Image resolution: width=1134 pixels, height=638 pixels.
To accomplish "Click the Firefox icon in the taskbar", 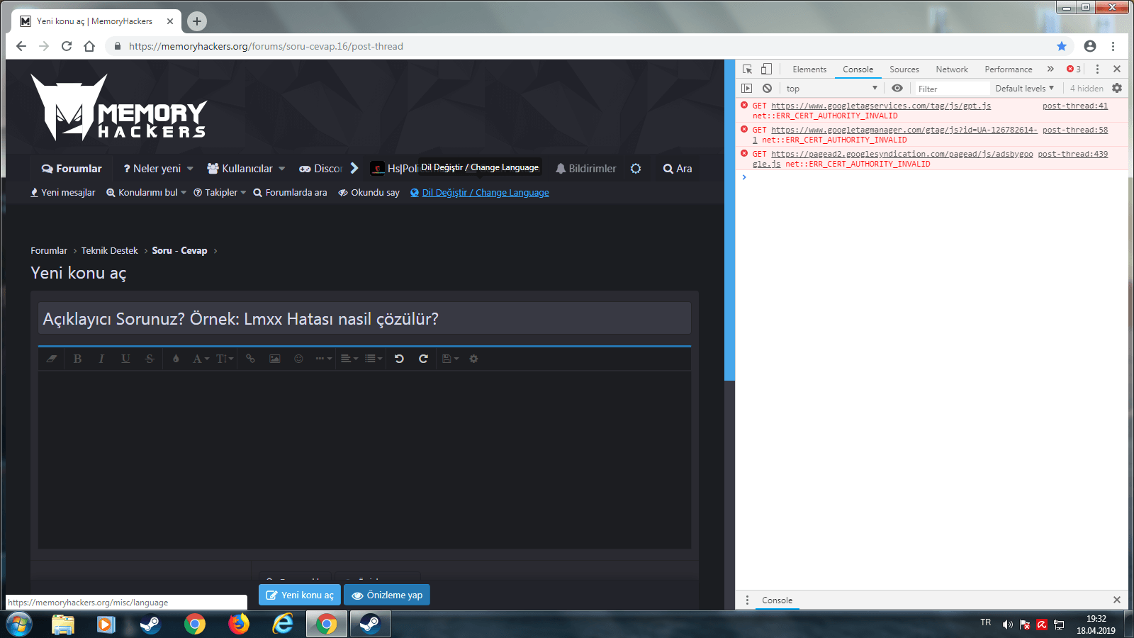I will (239, 624).
